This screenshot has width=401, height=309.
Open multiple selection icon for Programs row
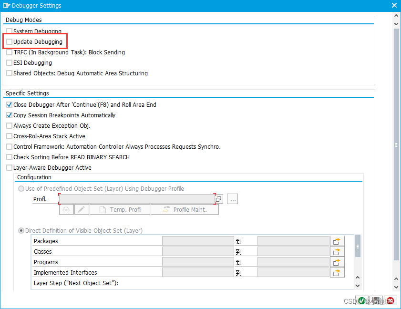coord(337,261)
